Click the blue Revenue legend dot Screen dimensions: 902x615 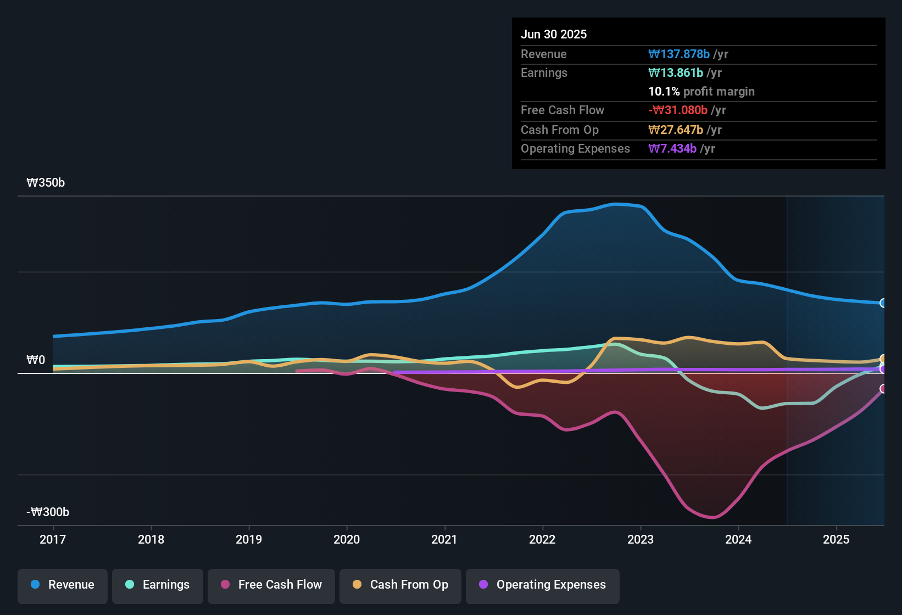35,585
